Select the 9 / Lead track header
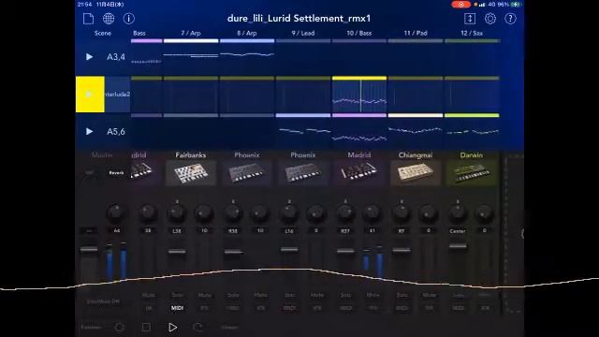The width and height of the screenshot is (599, 337). click(303, 34)
